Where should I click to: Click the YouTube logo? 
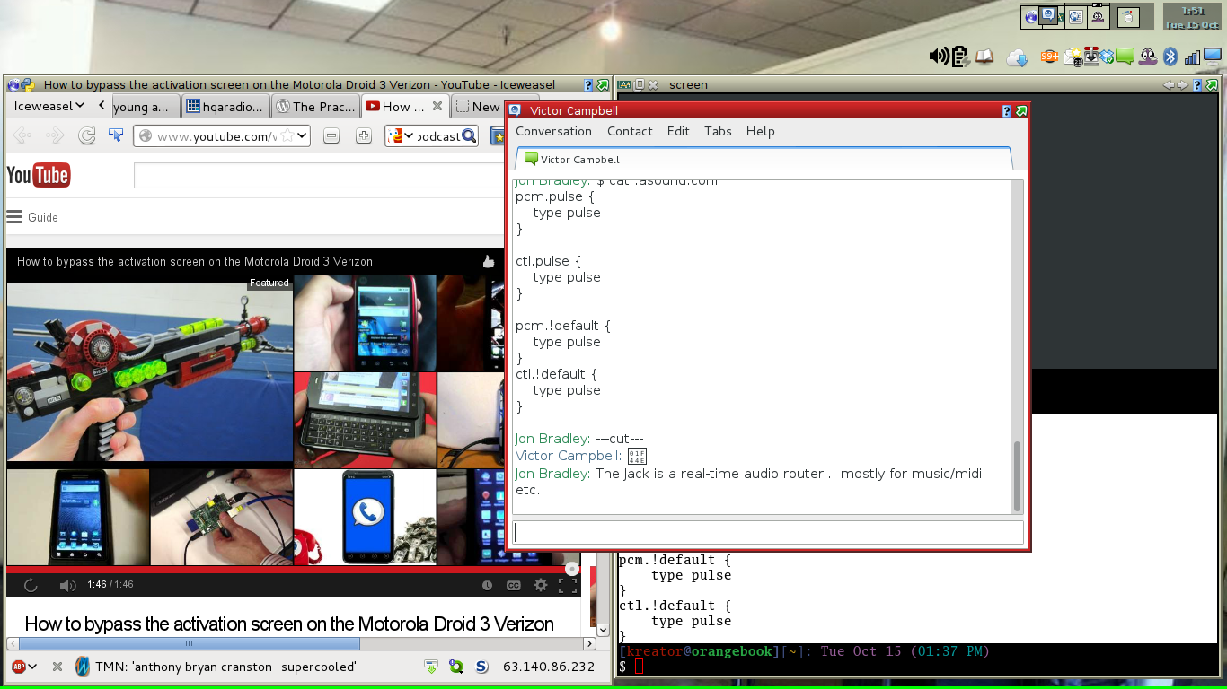(x=39, y=175)
